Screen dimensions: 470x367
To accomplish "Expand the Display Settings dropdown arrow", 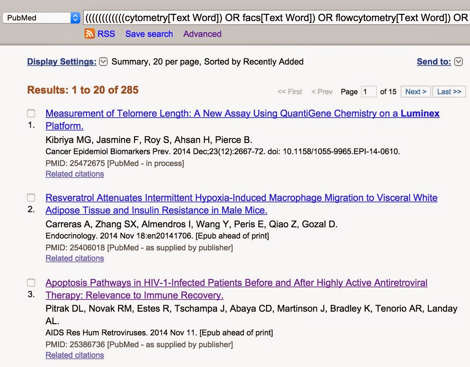I will [103, 62].
